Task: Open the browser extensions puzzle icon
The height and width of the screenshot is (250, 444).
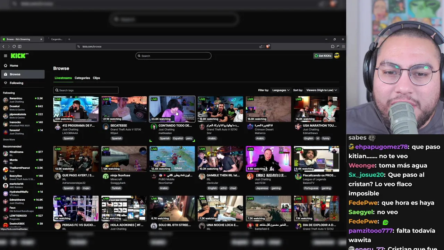Action: (333, 47)
